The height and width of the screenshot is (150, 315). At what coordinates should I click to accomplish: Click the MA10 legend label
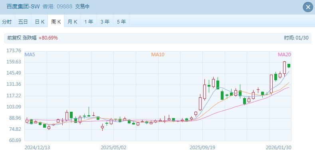(158, 54)
